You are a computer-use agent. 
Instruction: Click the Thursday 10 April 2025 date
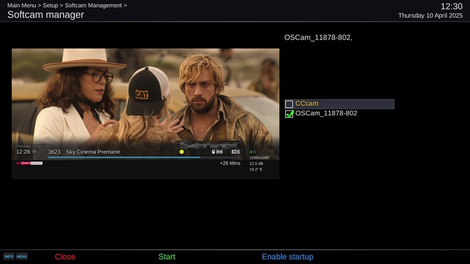[x=430, y=16]
